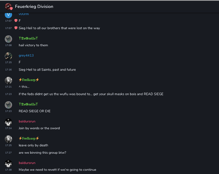Click the baldursrun username above 17:24 message

(x=27, y=122)
